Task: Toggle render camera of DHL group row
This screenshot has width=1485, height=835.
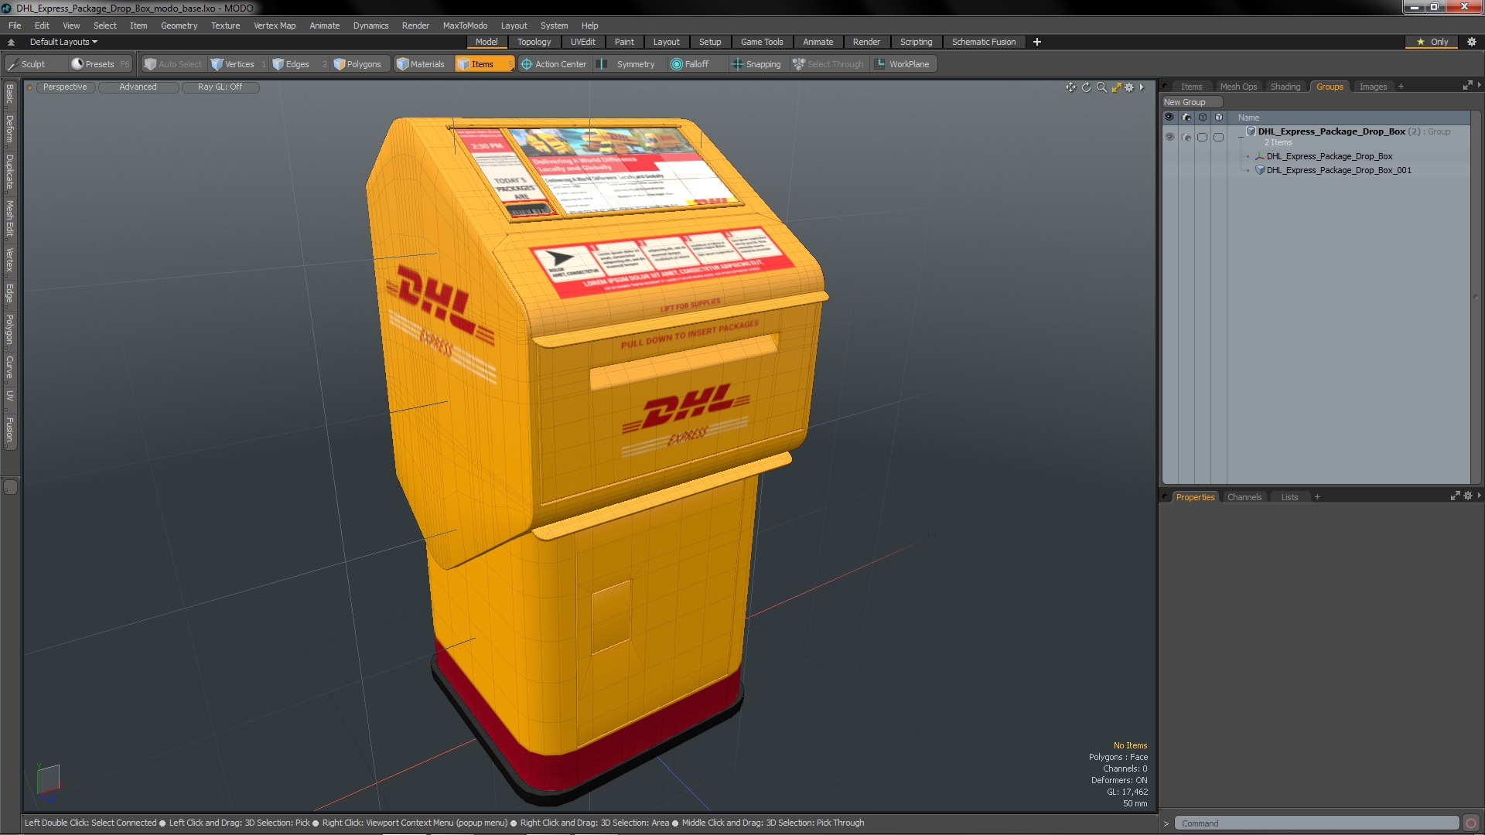Action: tap(1186, 137)
